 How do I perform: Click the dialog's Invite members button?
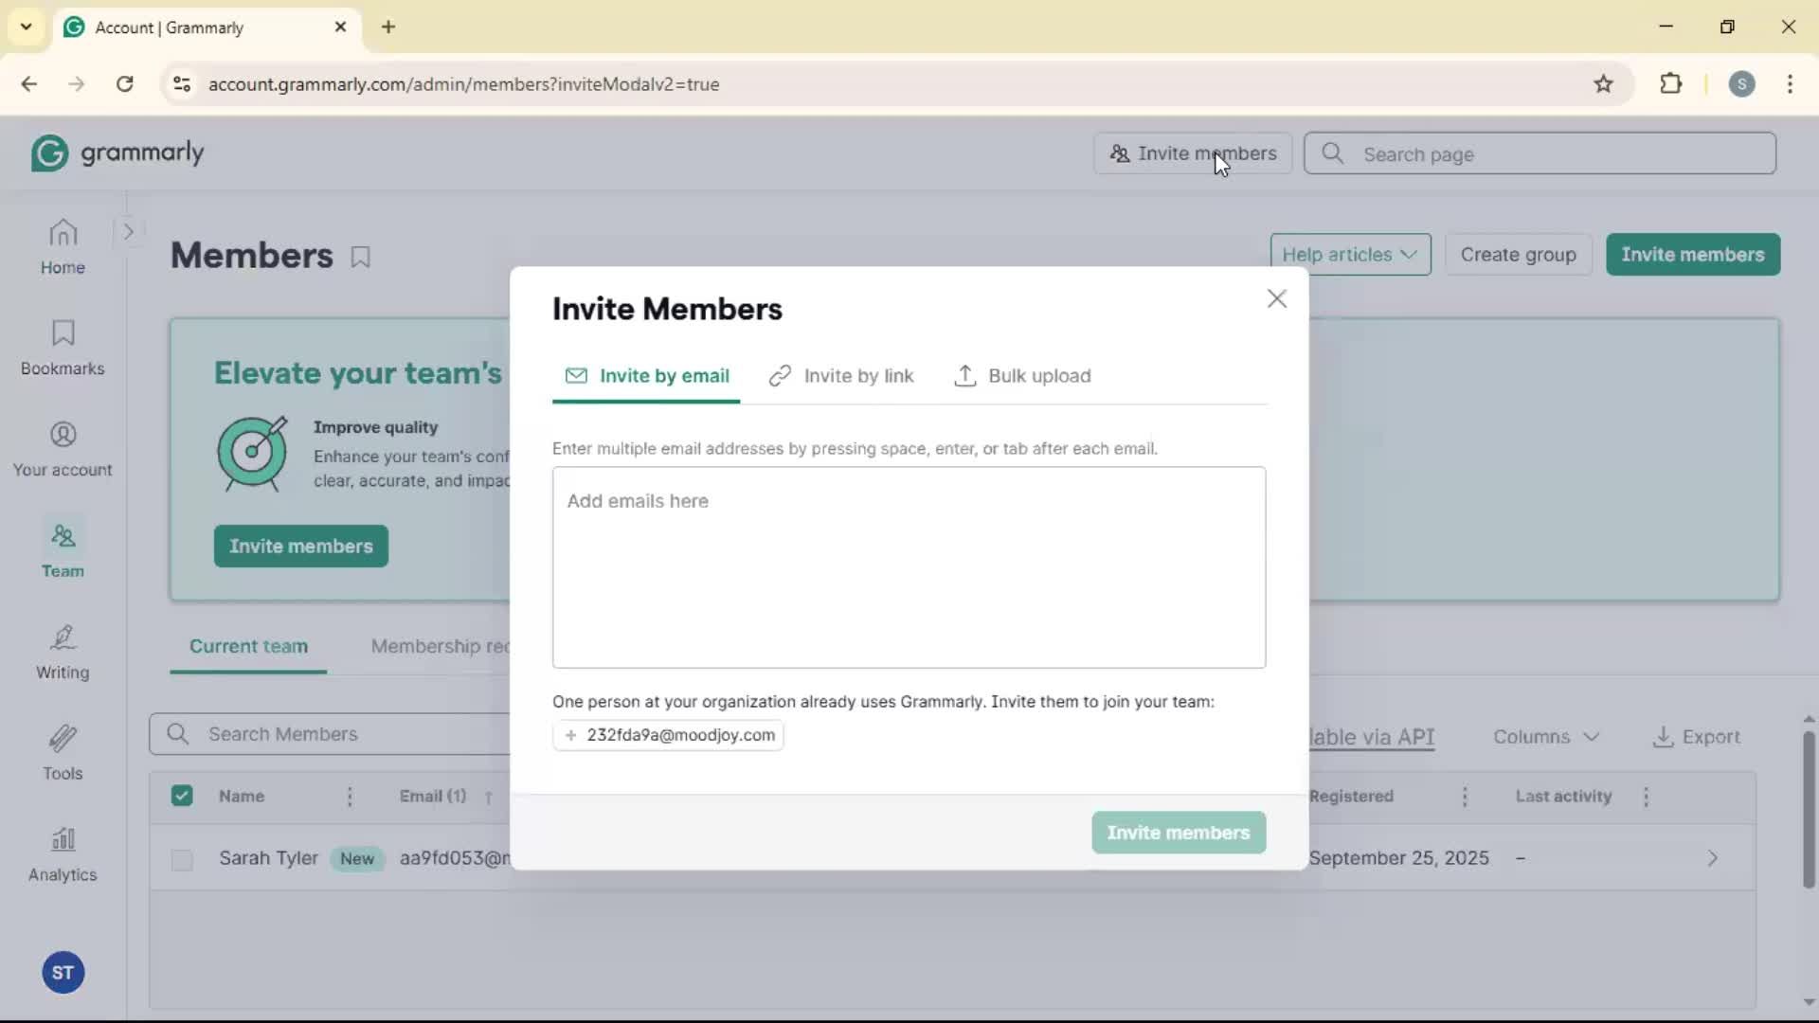coord(1179,833)
